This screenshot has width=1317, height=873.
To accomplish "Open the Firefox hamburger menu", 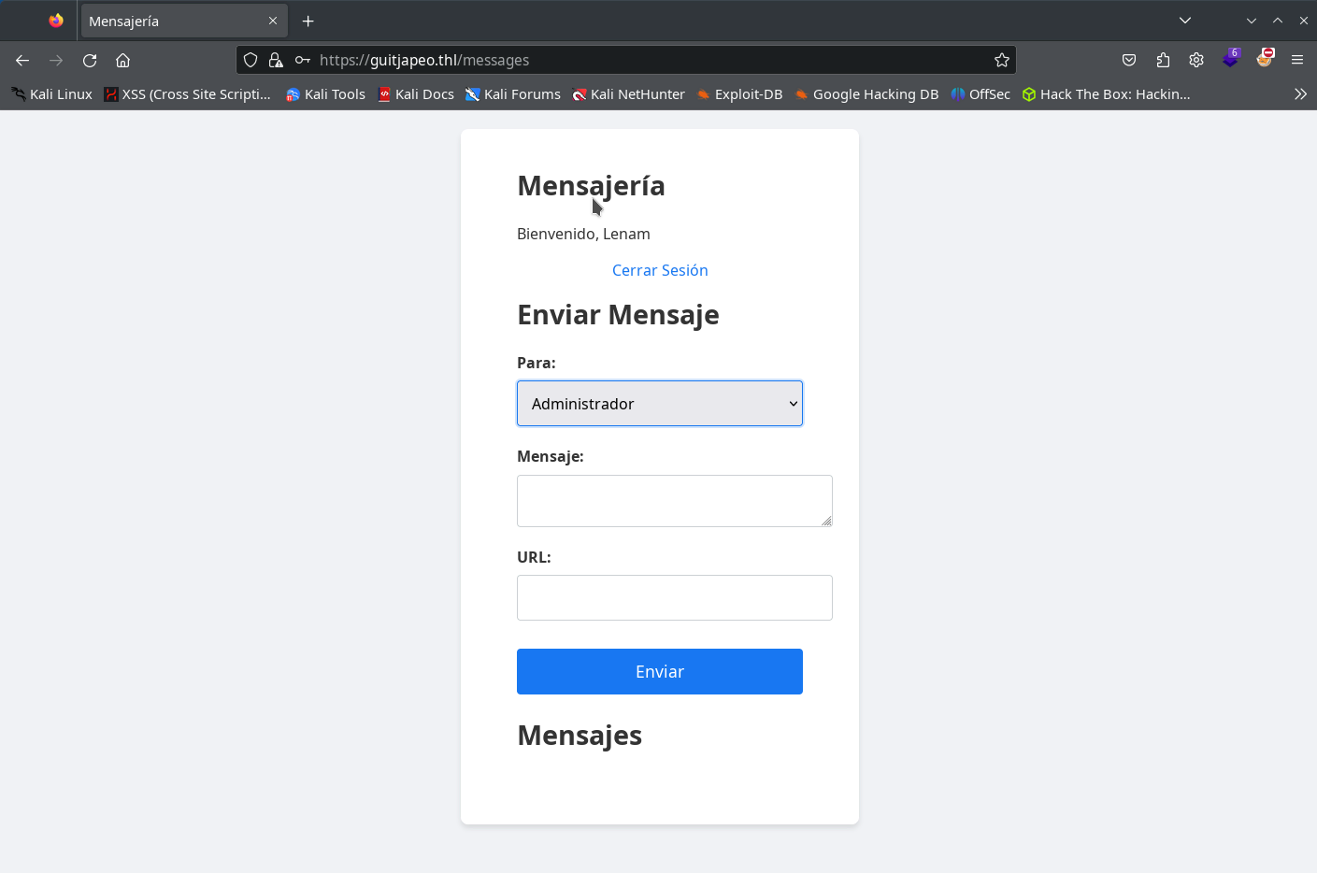I will (x=1297, y=60).
